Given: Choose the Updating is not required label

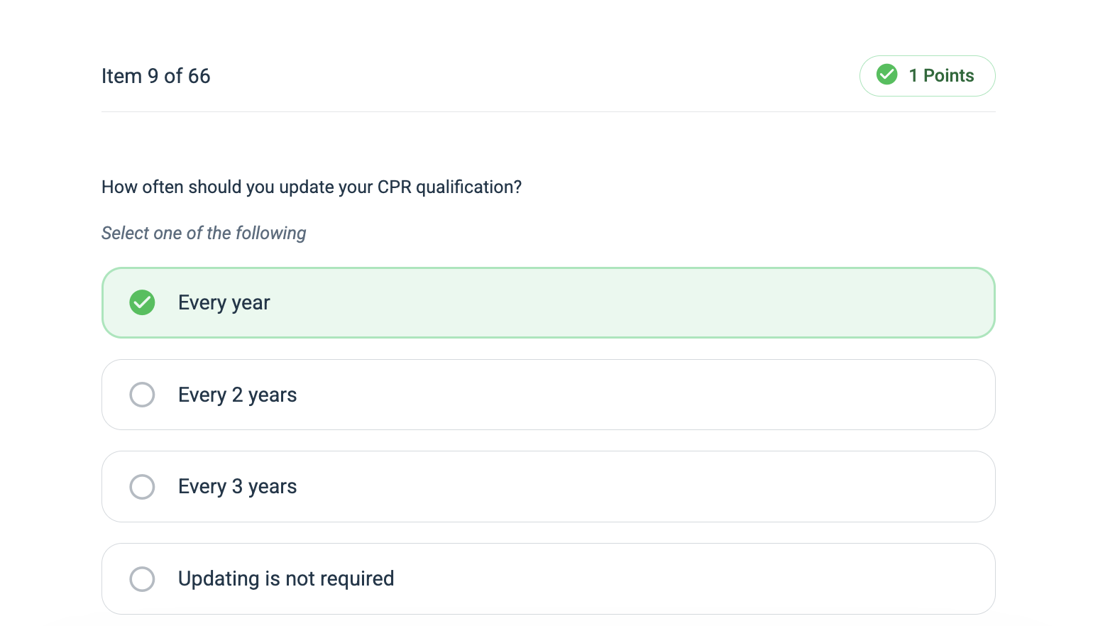Looking at the screenshot, I should [x=286, y=579].
